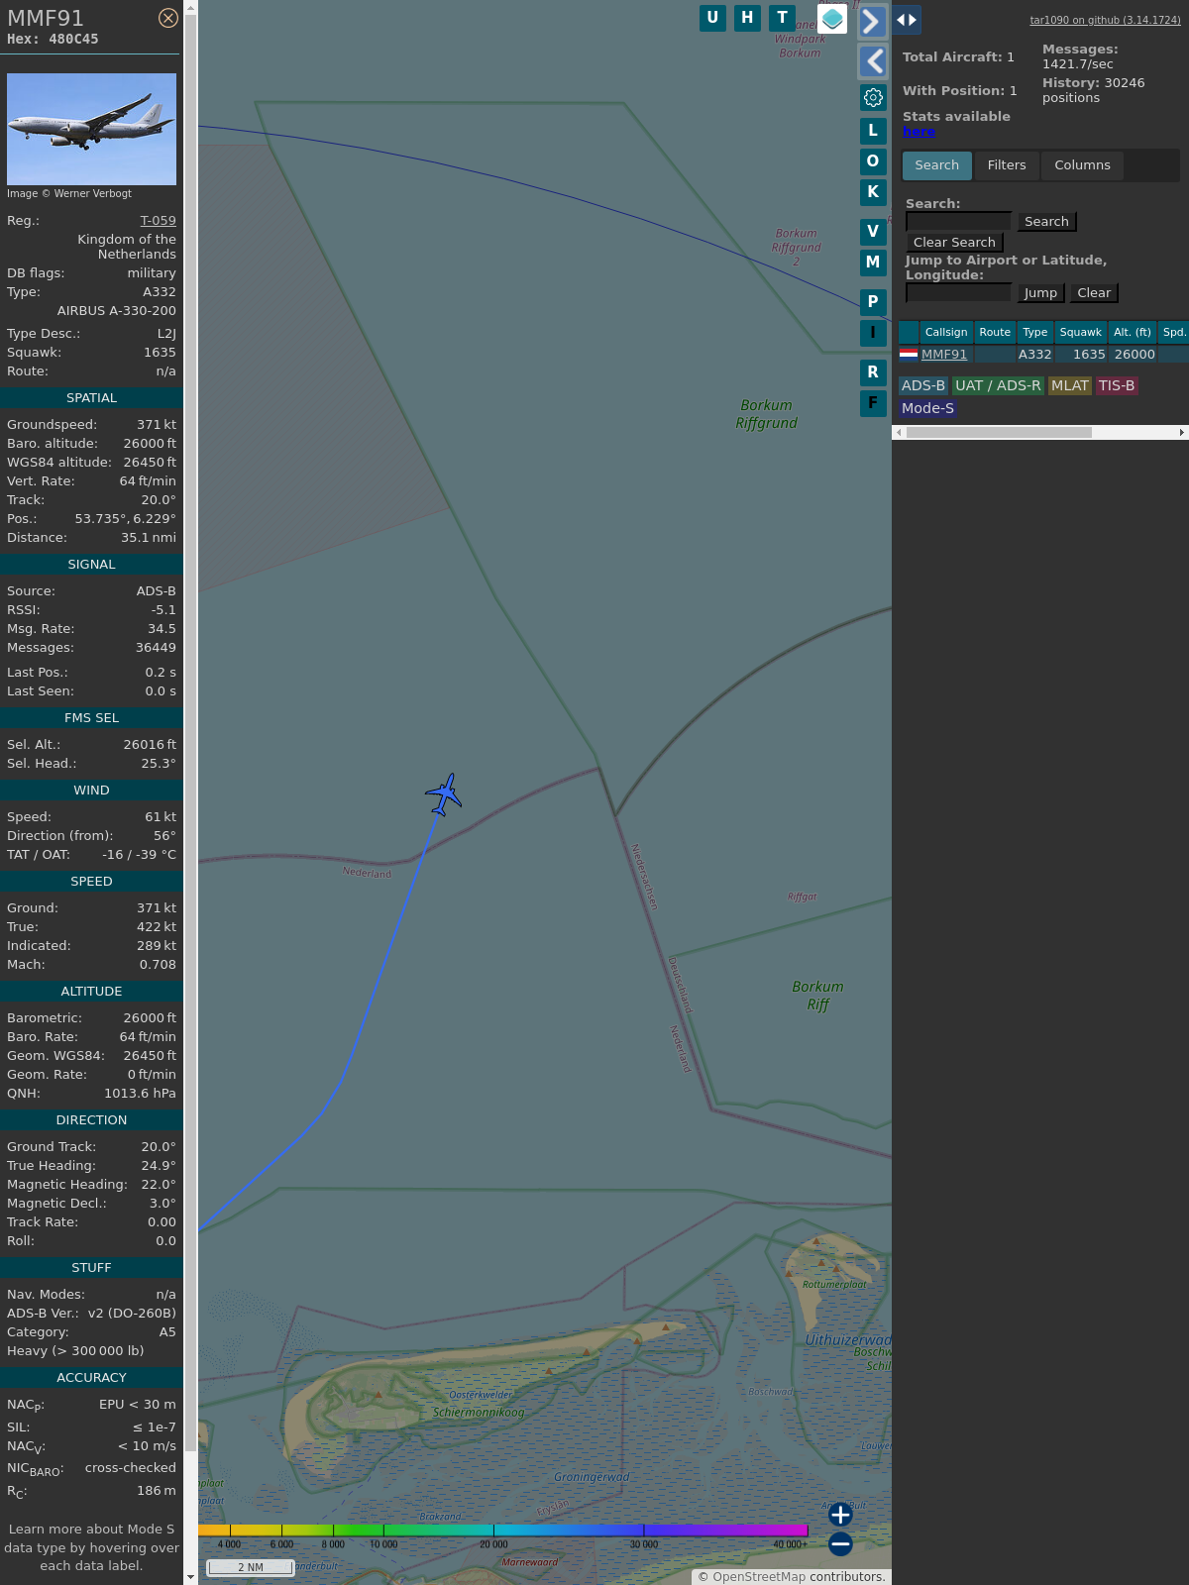Click the aircraft photo thumbnail
This screenshot has width=1189, height=1585.
[x=91, y=130]
